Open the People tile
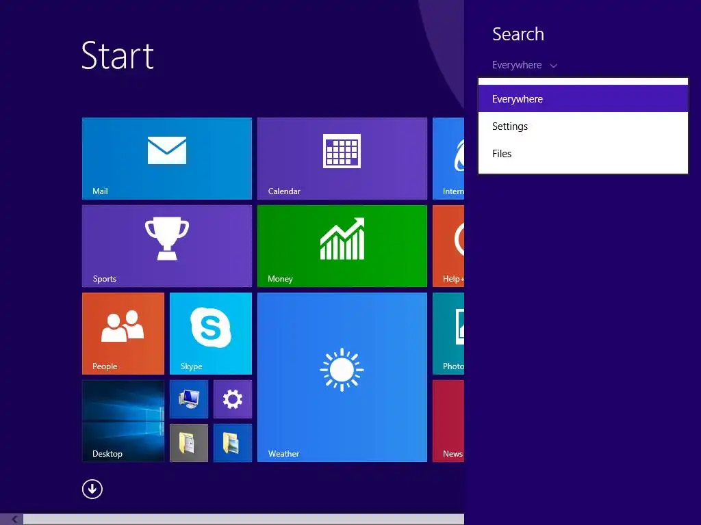 pyautogui.click(x=123, y=334)
